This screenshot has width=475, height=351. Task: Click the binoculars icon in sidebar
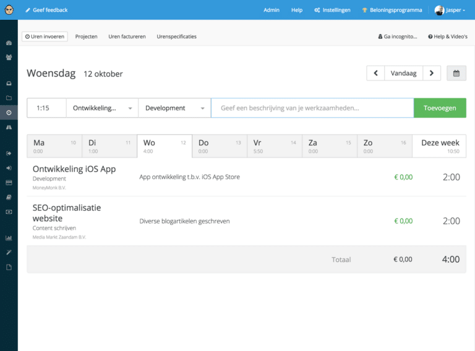point(9,127)
